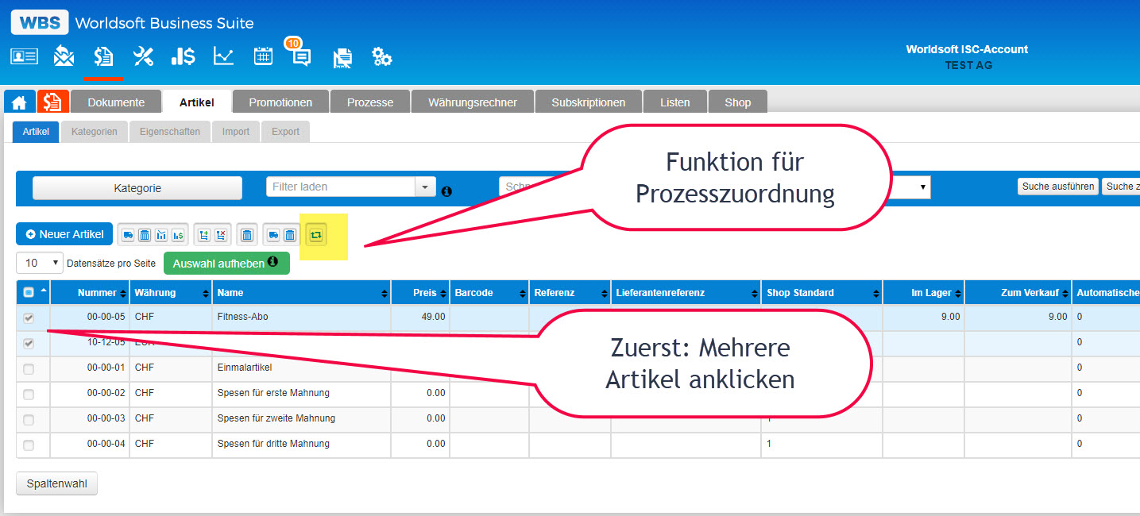Viewport: 1140px width, 516px height.
Task: Toggle the select-all checkbox in table header
Action: click(29, 293)
